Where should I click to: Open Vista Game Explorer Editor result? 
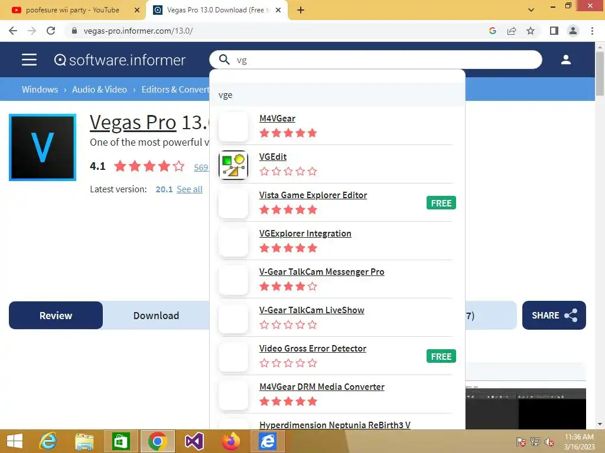(313, 195)
